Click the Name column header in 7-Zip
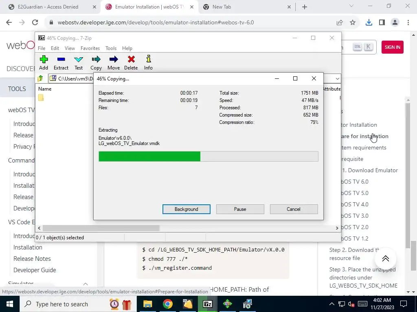Image resolution: width=417 pixels, height=312 pixels. click(x=45, y=89)
